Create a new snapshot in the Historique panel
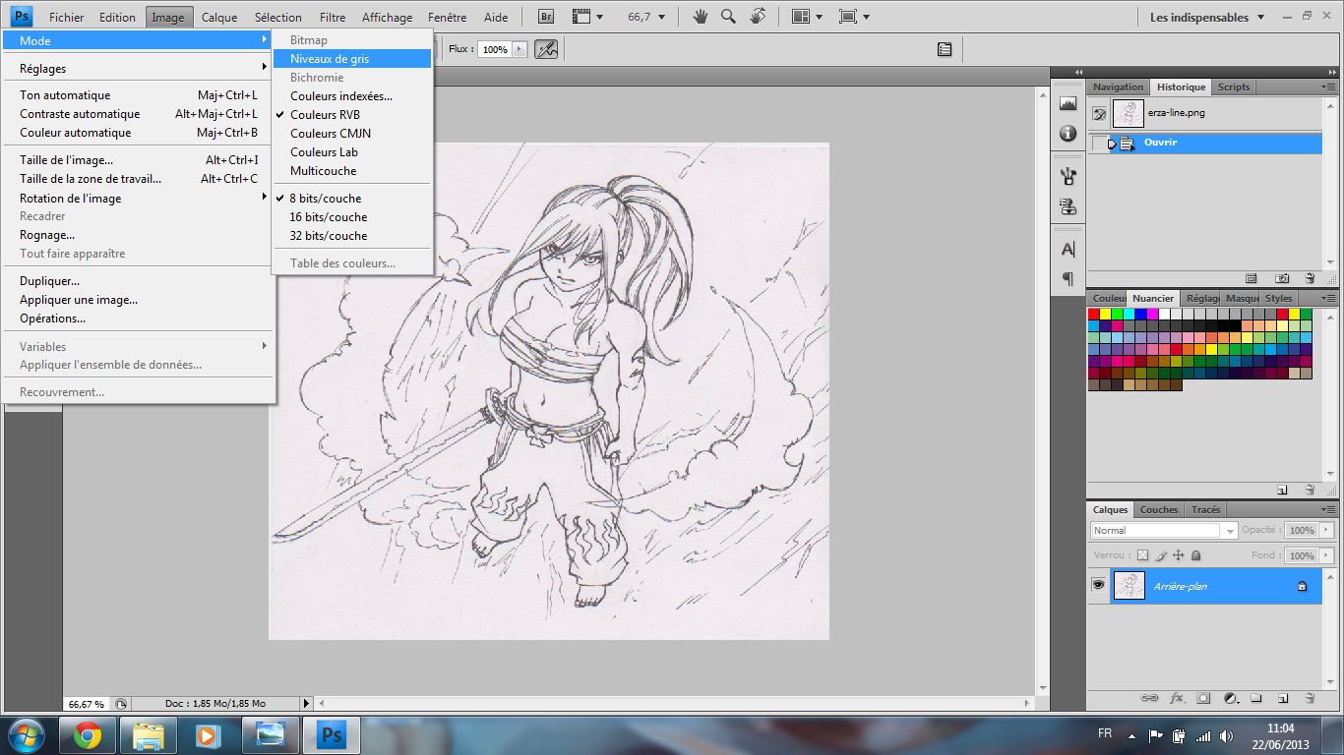Image resolution: width=1344 pixels, height=755 pixels. coord(1282,278)
